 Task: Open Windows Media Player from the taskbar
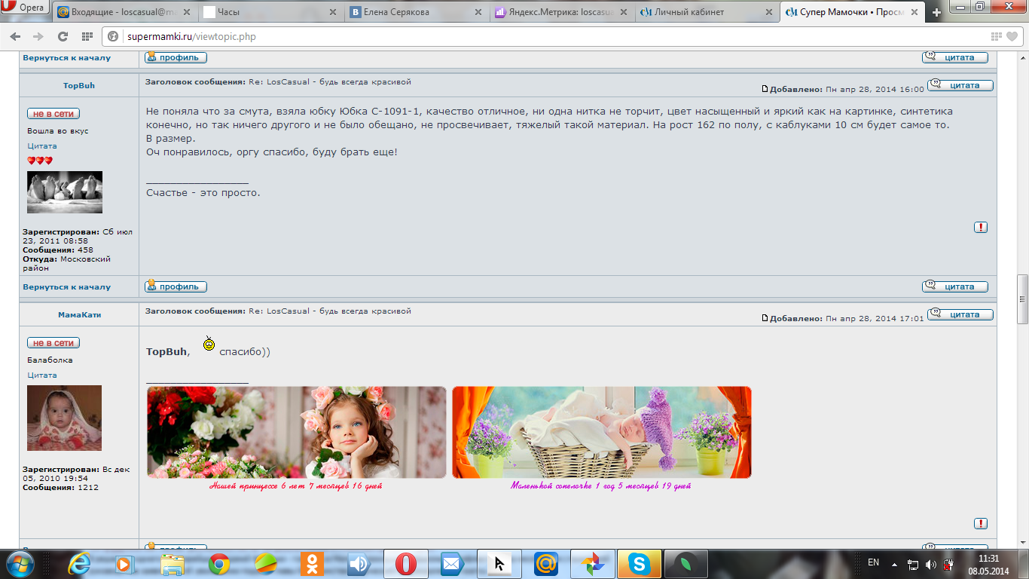click(124, 564)
